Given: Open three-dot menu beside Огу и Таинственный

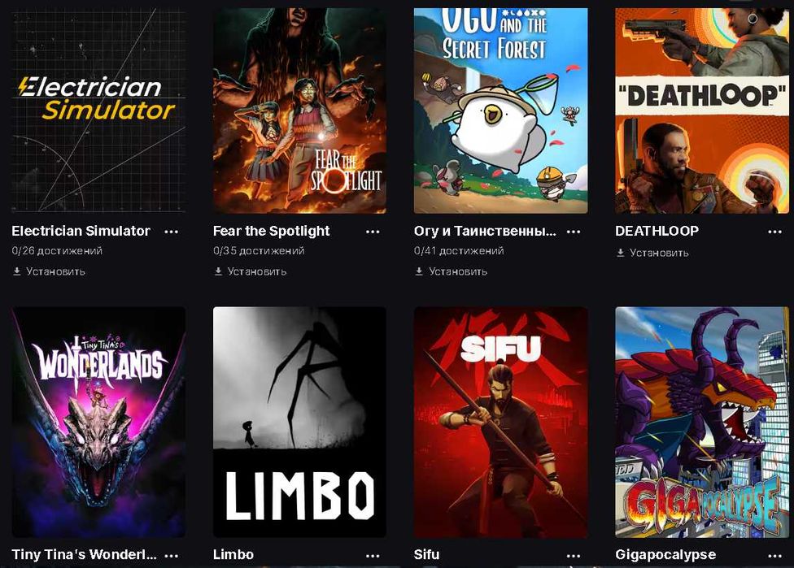Looking at the screenshot, I should click(x=574, y=232).
